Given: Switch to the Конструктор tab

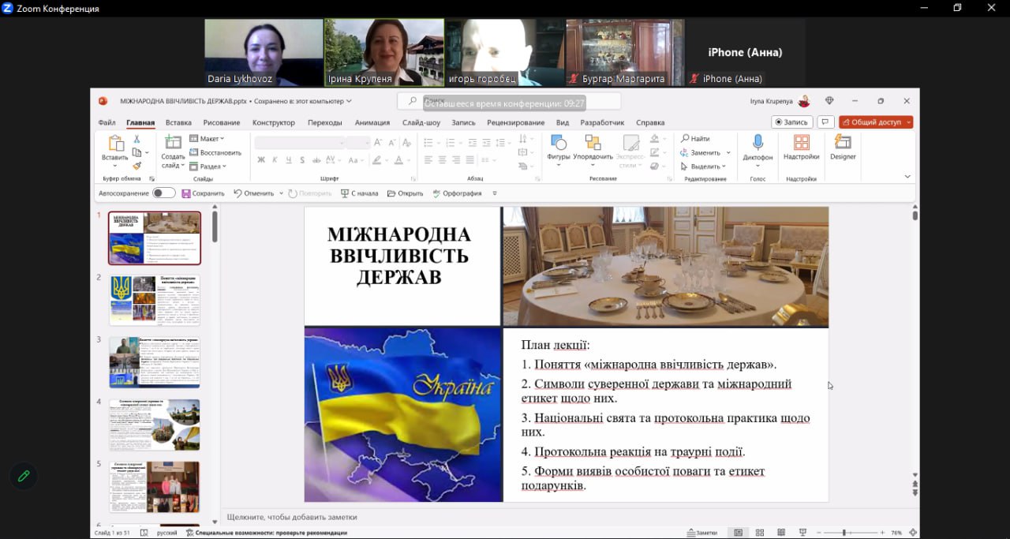Looking at the screenshot, I should point(274,122).
